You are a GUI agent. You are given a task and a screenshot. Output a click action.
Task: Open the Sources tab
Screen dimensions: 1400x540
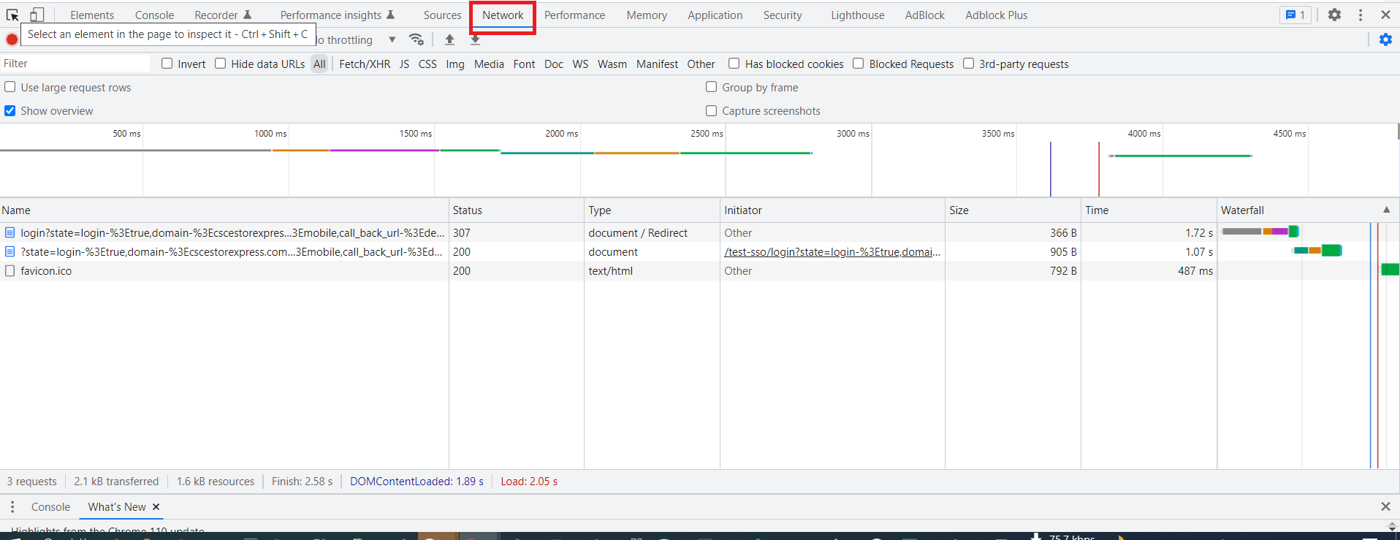pos(442,15)
